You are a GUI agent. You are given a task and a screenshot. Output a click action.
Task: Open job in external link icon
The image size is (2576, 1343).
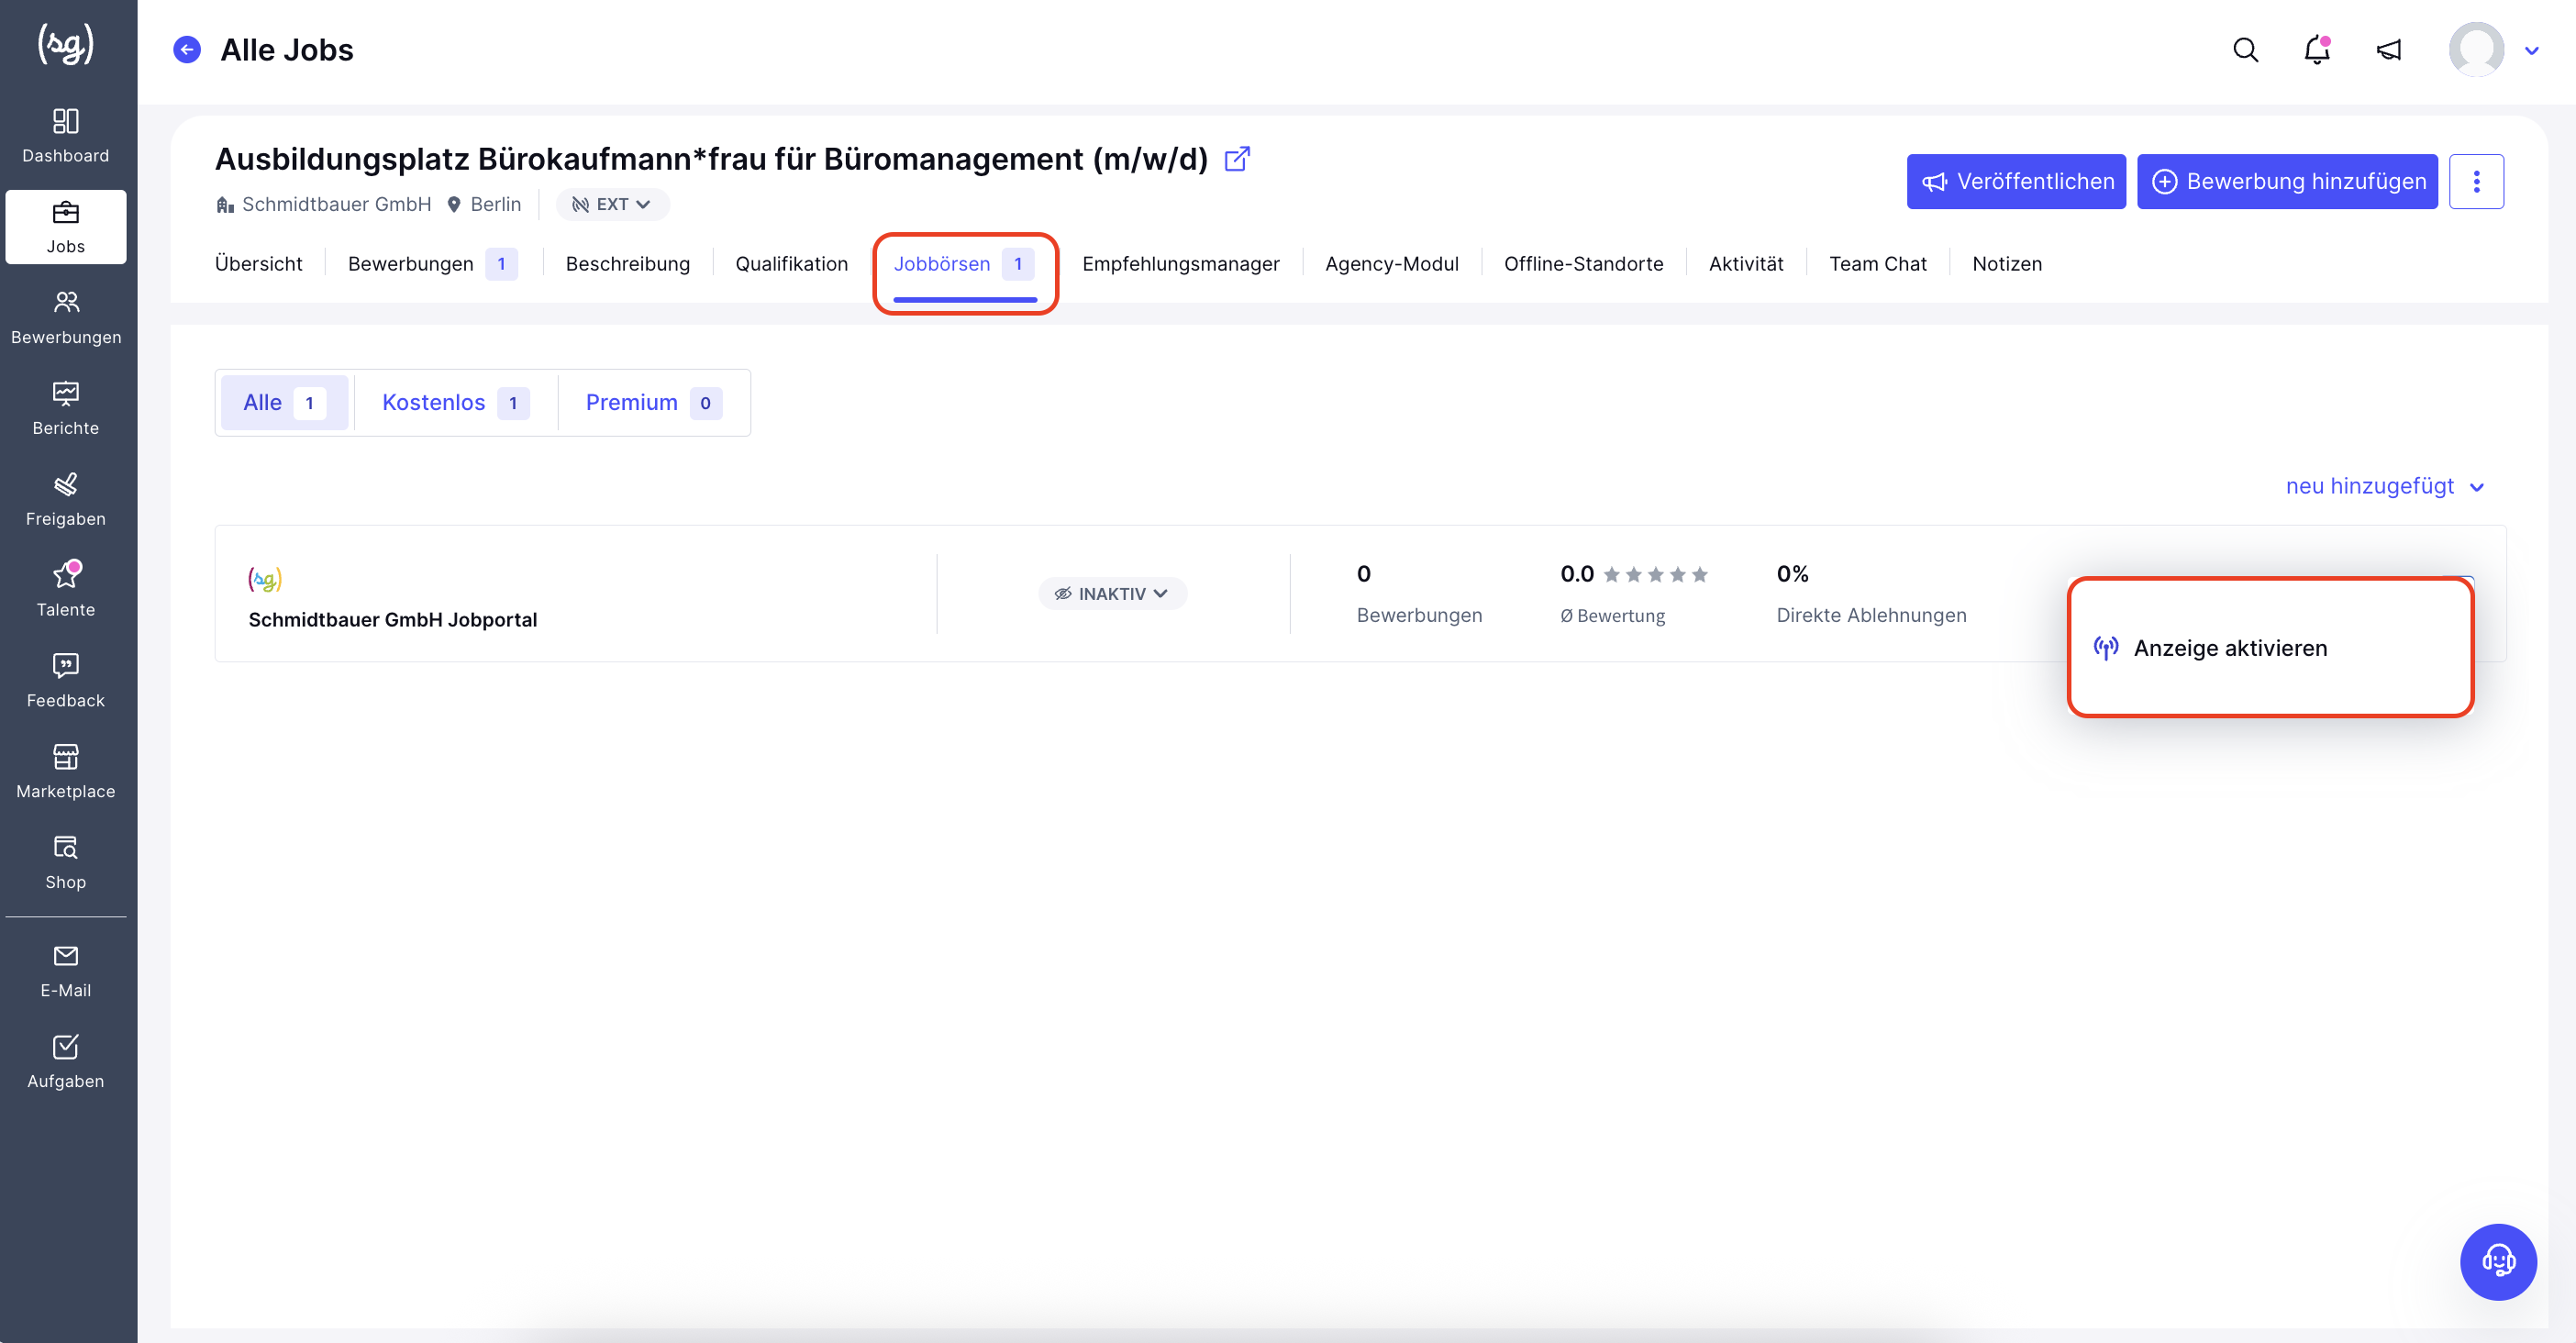[1238, 159]
